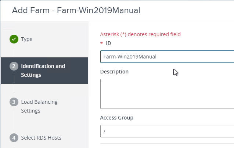Image resolution: width=234 pixels, height=148 pixels.
Task: Click the Asterisk denotes required field notice
Action: [x=140, y=34]
